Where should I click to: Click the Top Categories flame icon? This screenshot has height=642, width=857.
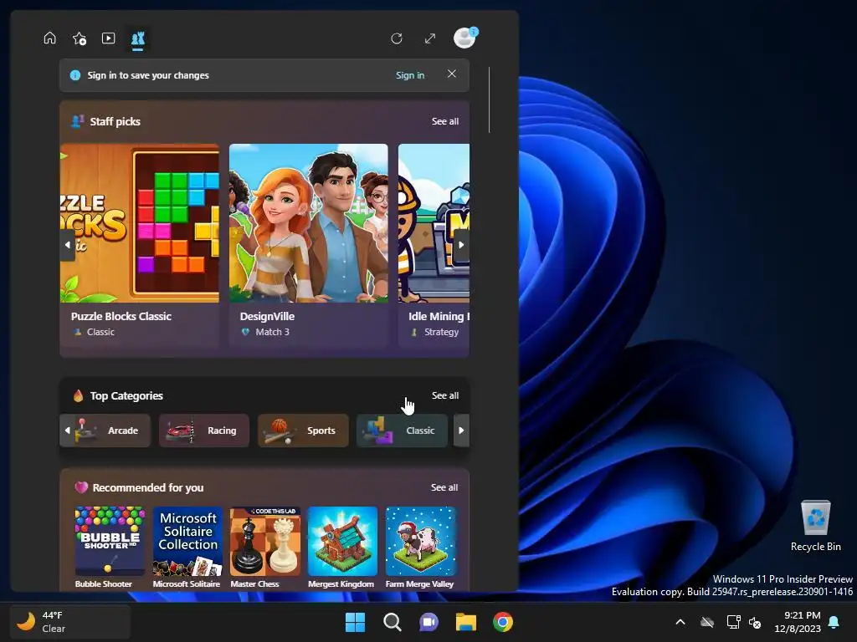78,395
